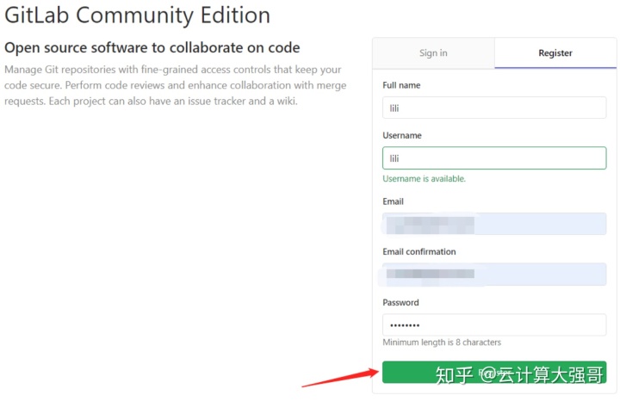Click the Email input field
Screen dimensions: 620x401
(x=494, y=224)
